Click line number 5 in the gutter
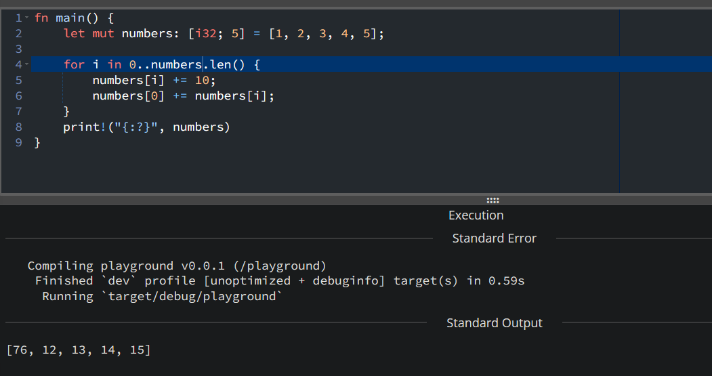The height and width of the screenshot is (376, 712). (18, 81)
